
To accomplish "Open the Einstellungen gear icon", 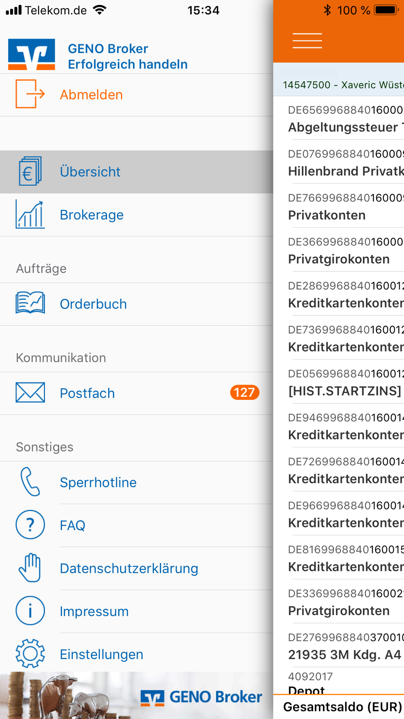I will point(30,653).
